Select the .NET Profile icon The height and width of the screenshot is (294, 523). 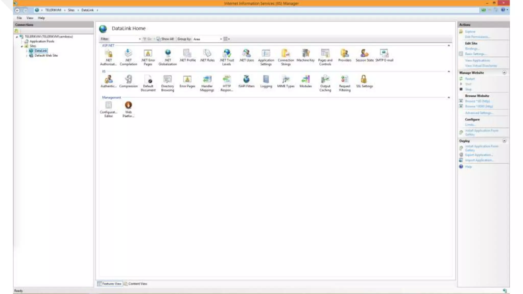click(187, 55)
